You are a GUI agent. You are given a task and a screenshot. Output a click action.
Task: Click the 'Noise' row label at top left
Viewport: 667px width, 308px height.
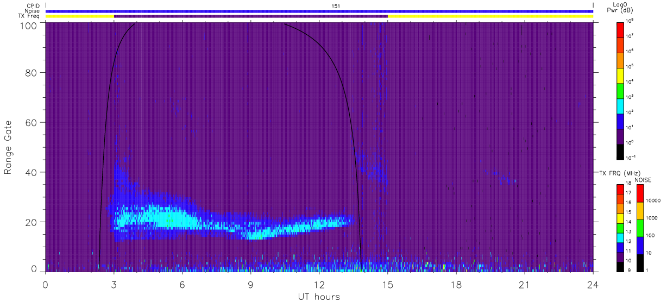[x=33, y=11]
